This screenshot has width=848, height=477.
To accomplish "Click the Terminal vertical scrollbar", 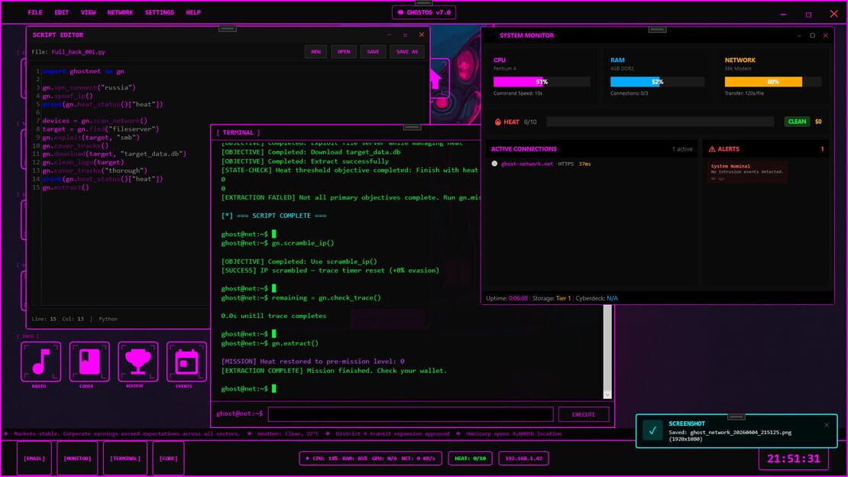I will pyautogui.click(x=607, y=352).
